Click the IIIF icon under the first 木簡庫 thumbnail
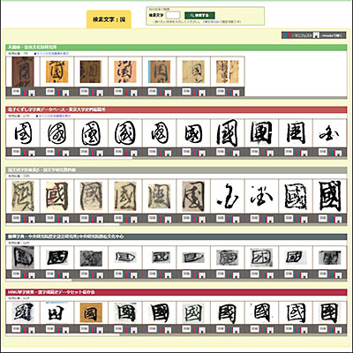This screenshot has width=353, height=353. (x=26, y=94)
